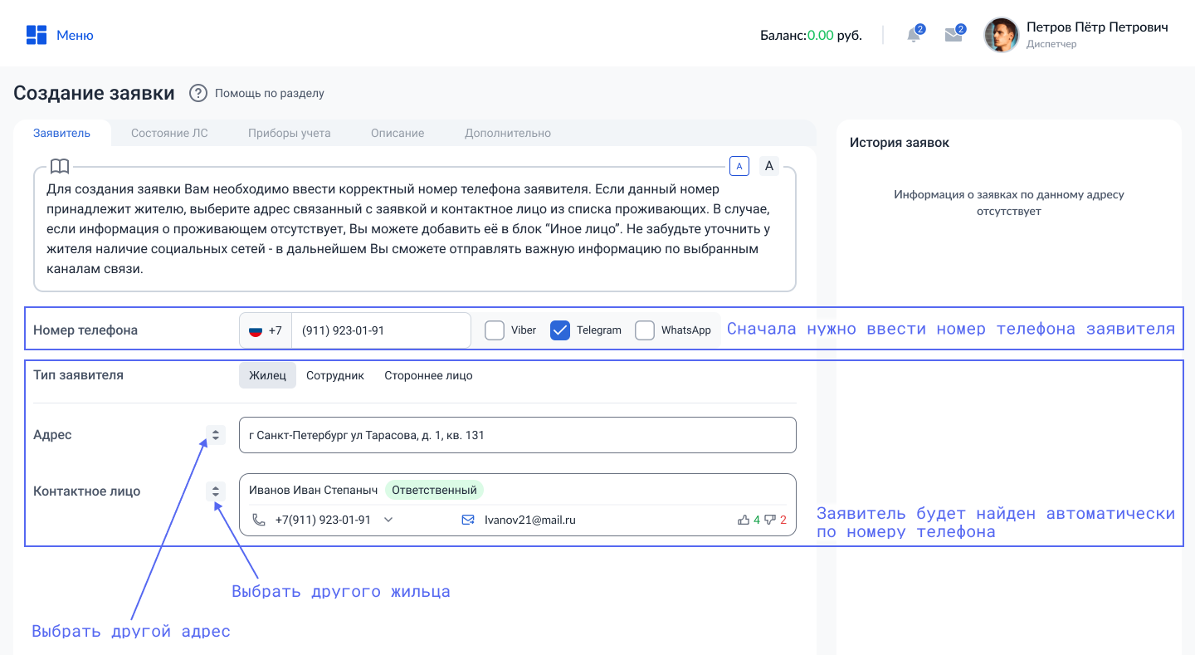
Task: Open the Меню grid icon
Action: [x=37, y=35]
